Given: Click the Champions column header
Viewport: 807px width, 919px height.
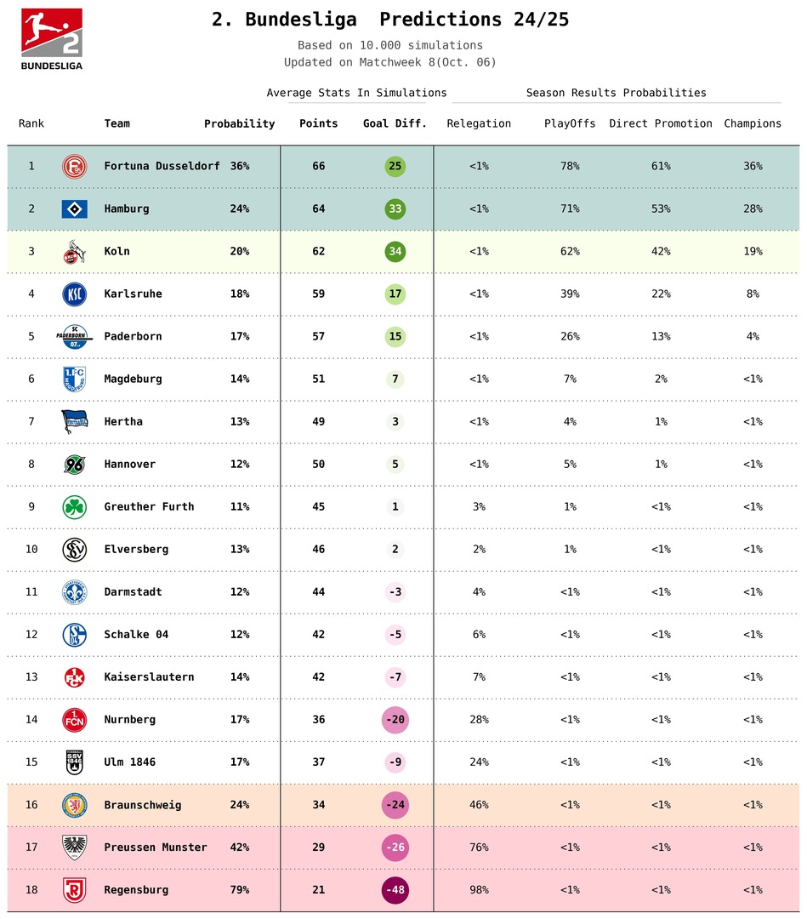Looking at the screenshot, I should [753, 123].
